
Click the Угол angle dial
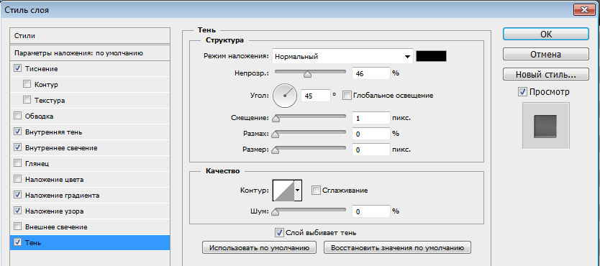click(285, 96)
